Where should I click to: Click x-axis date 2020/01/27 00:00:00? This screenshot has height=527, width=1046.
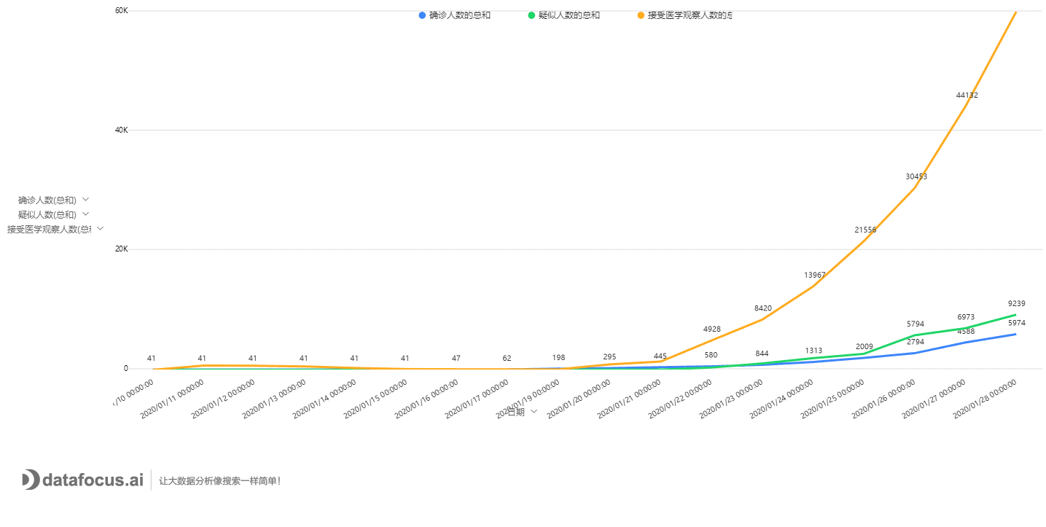click(x=935, y=398)
